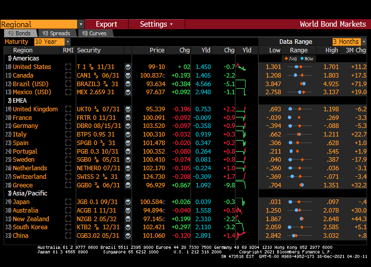The image size is (371, 267).
Task: Open the chart icon for Brazil (USD) bond
Action: (x=128, y=84)
